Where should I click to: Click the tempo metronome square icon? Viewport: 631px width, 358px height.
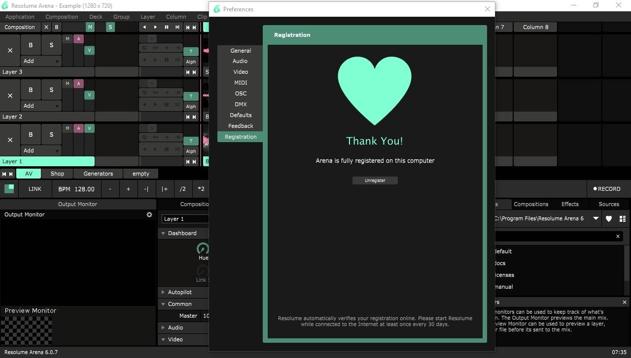pyautogui.click(x=9, y=189)
